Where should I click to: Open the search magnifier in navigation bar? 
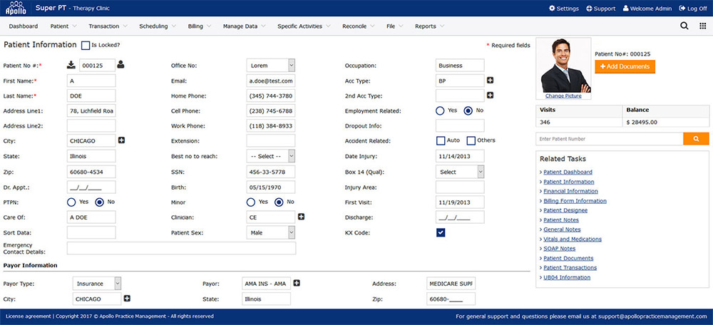point(684,26)
